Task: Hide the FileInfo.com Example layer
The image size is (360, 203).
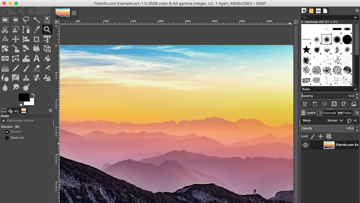Action: (305, 145)
